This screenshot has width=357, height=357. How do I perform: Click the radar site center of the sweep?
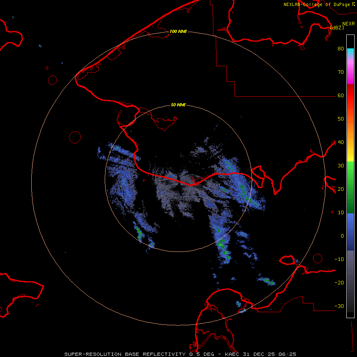(178, 178)
